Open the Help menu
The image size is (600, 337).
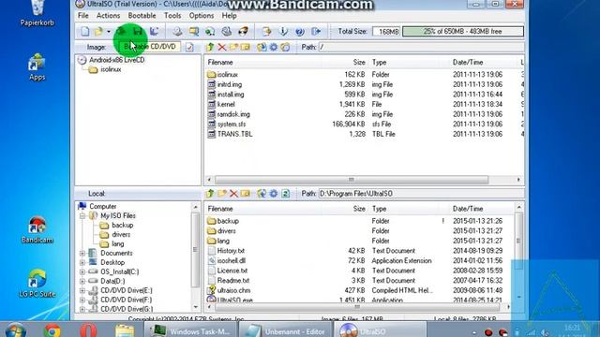point(229,16)
